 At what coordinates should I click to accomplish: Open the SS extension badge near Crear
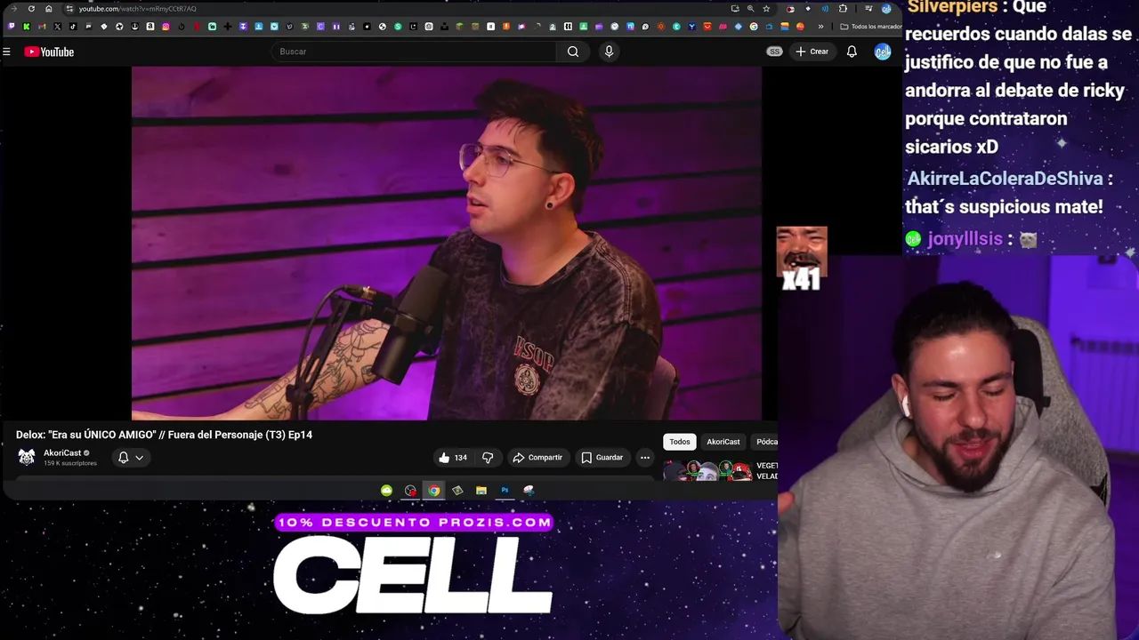[x=774, y=52]
